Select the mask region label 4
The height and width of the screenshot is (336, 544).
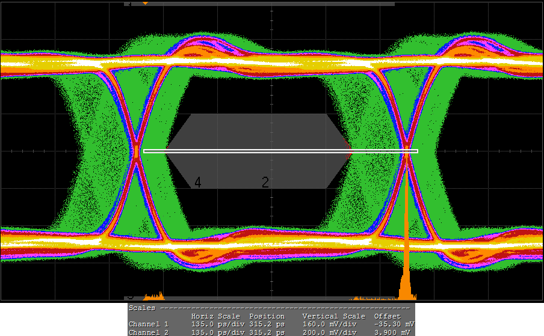pos(198,183)
